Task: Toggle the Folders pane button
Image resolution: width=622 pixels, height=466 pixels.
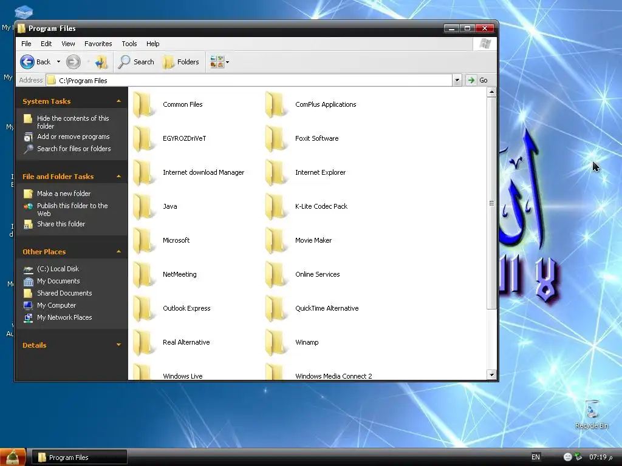Action: point(181,62)
